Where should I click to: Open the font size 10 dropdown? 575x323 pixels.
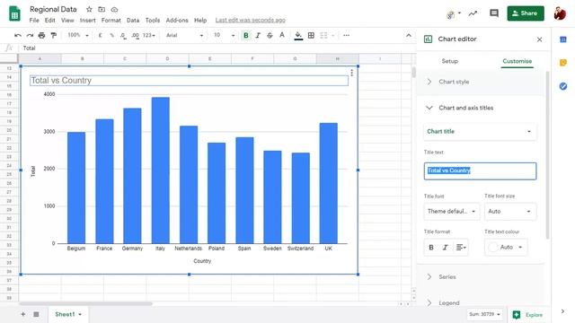click(224, 36)
